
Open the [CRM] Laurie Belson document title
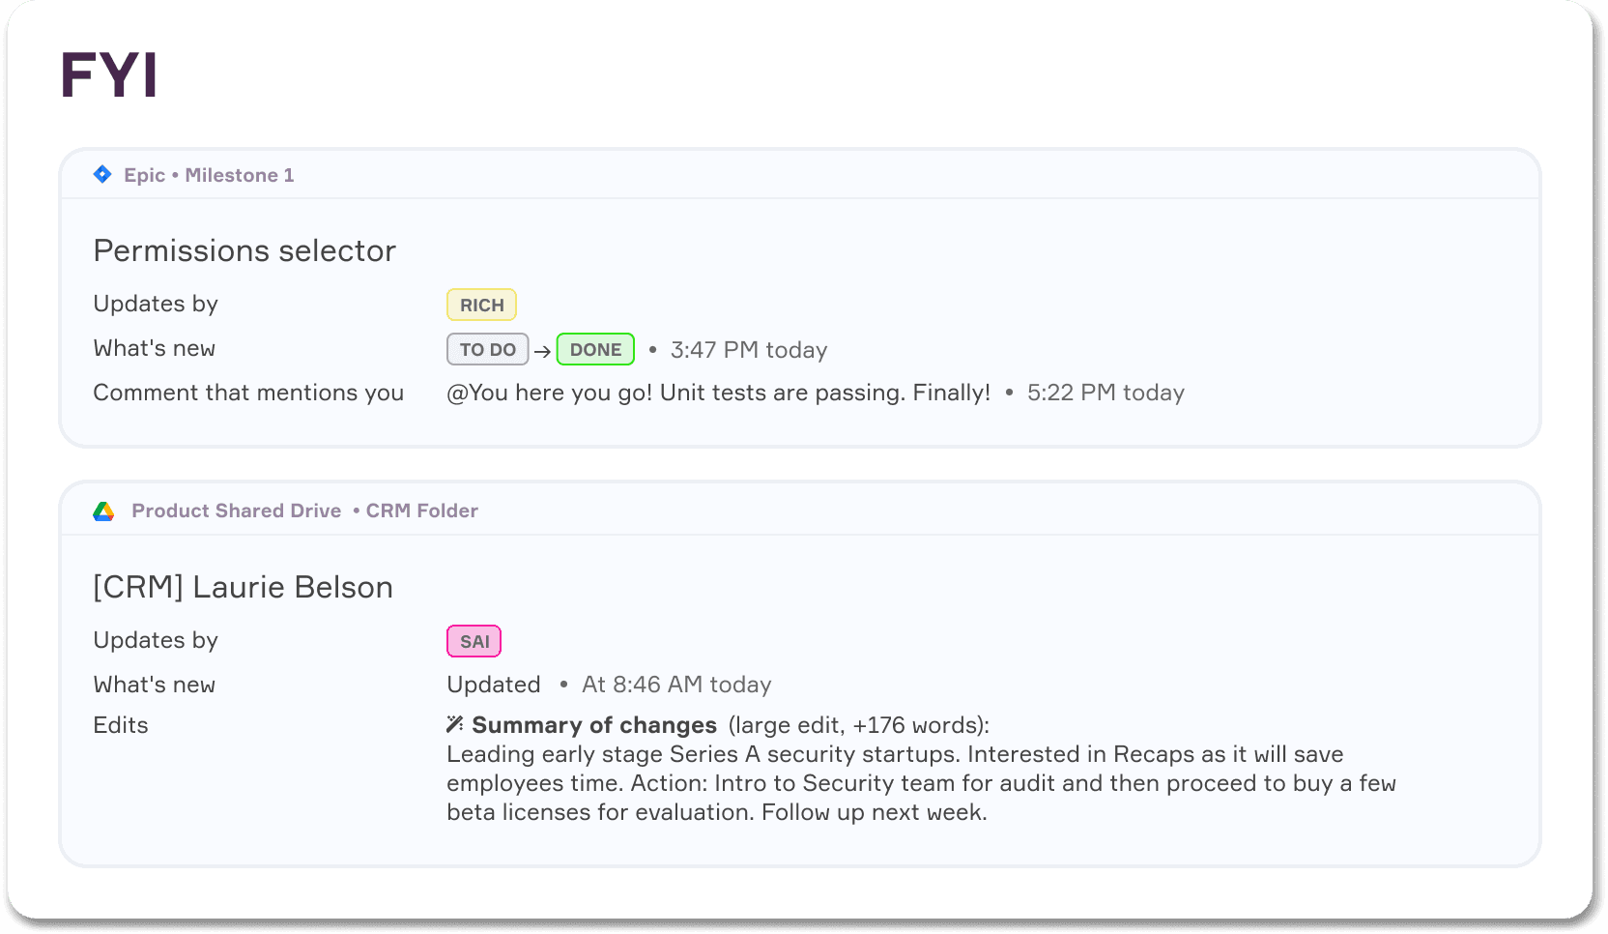pyautogui.click(x=243, y=587)
